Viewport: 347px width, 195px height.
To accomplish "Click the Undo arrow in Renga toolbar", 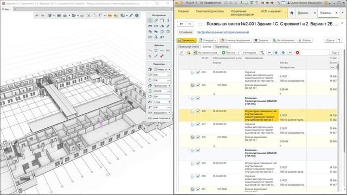I will click(x=37, y=16).
